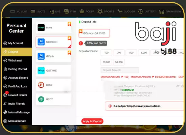Open Reward Center menu item
The image size is (186, 135).
click(17, 95)
